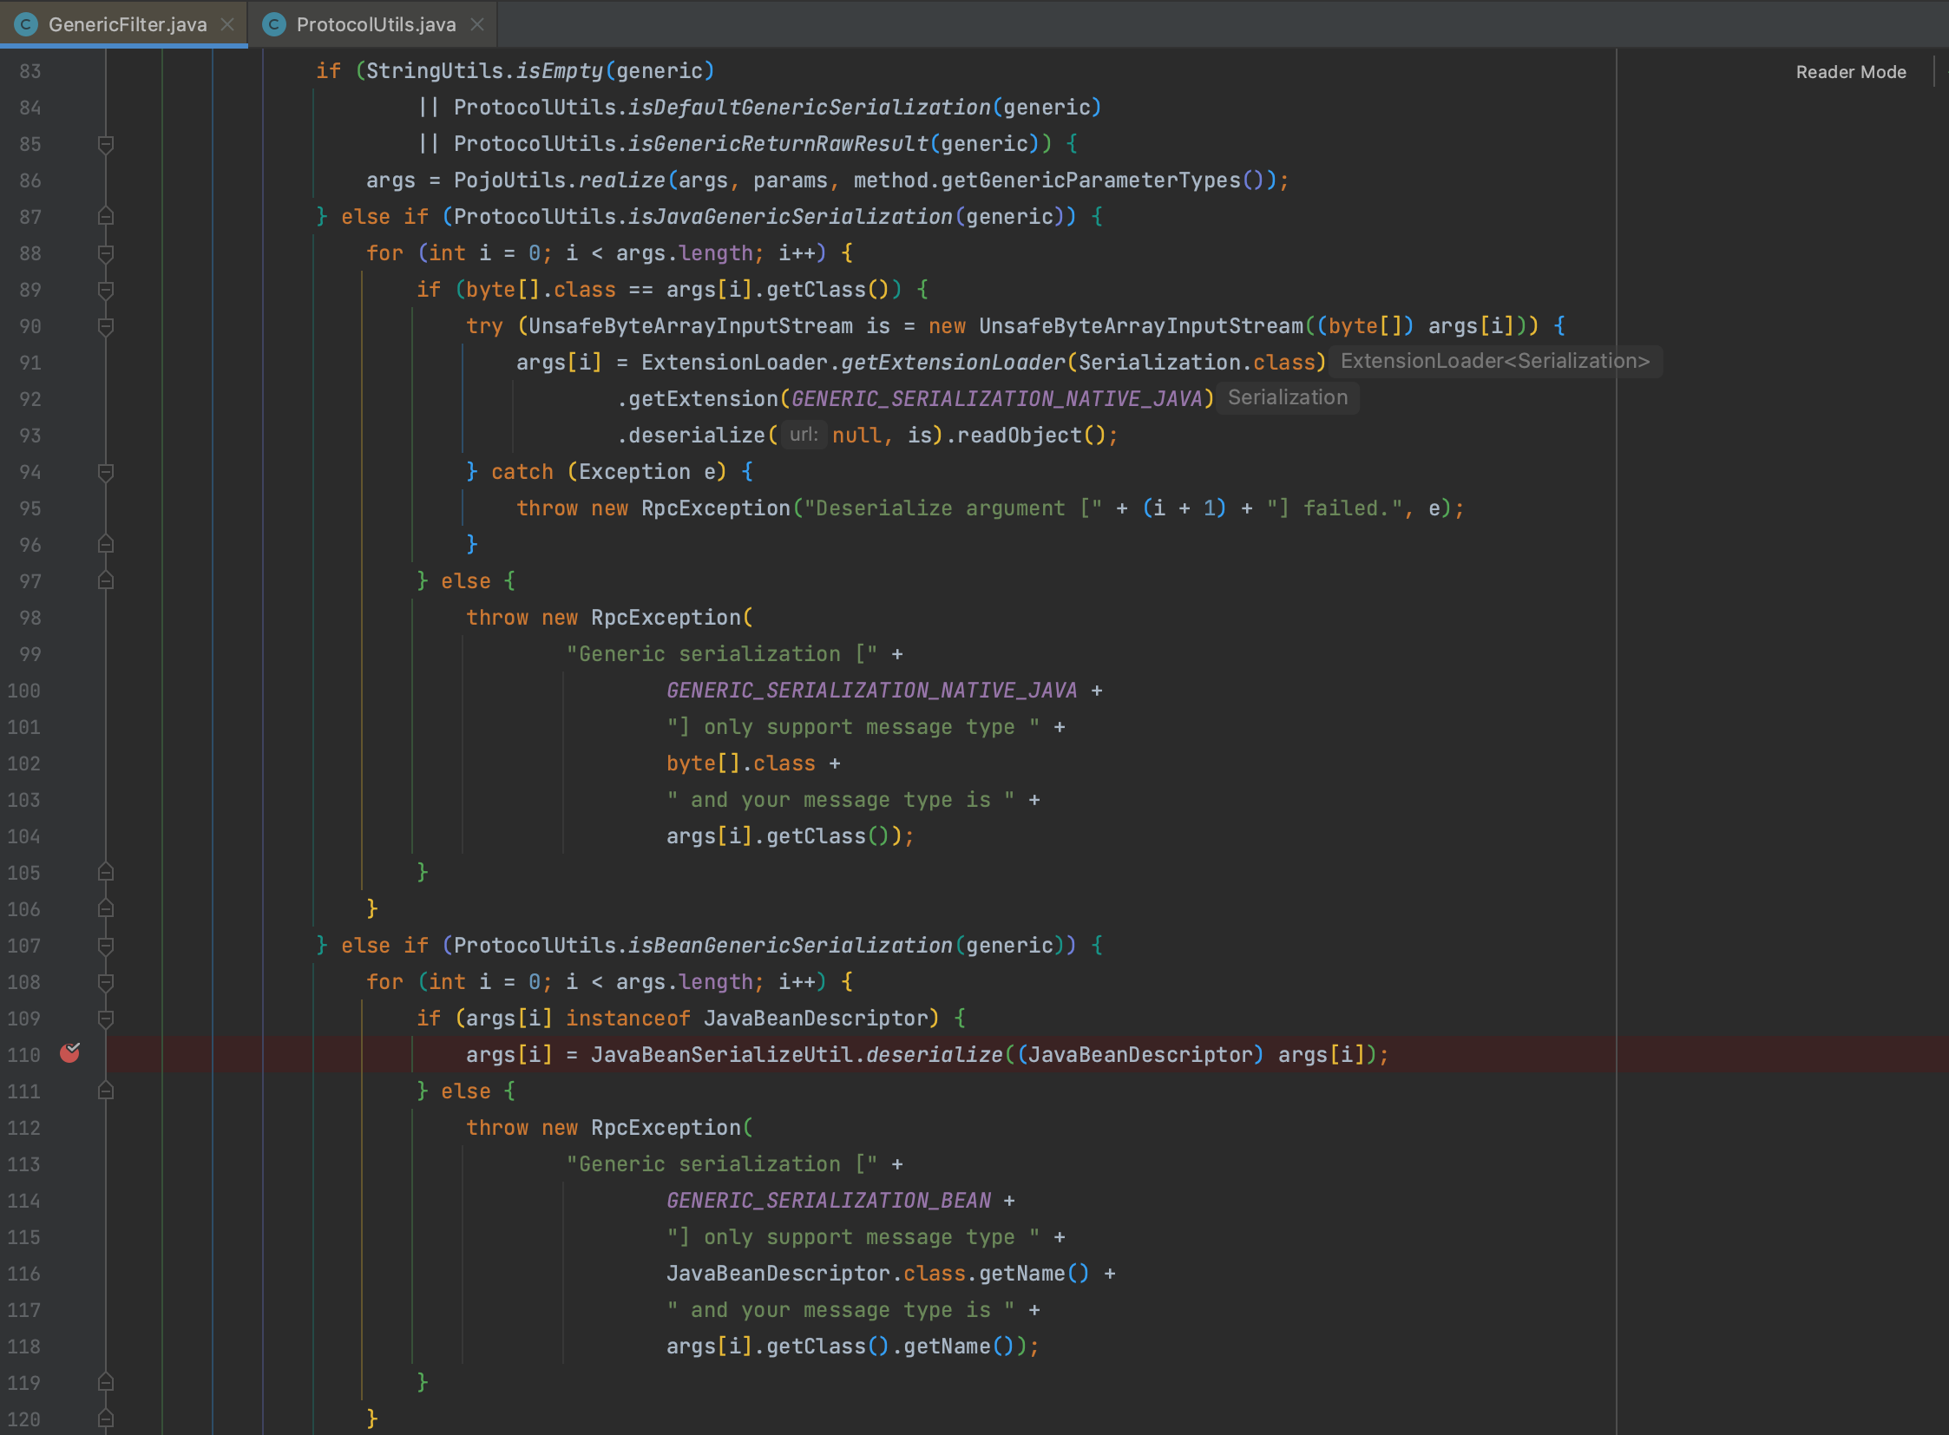Click GENERIC_SERIALIZATION_BEAN constant
Viewport: 1949px width, 1435px height.
[829, 1201]
